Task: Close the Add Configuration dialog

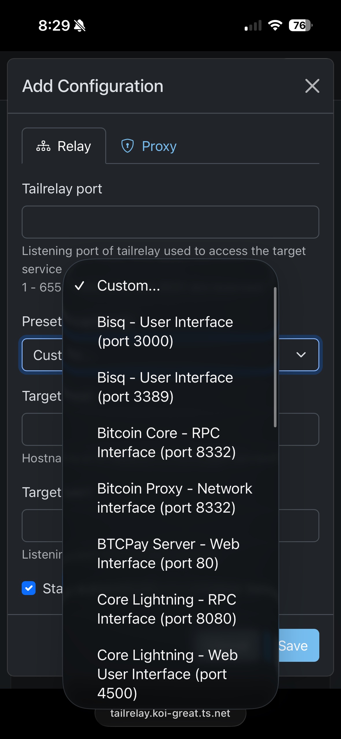Action: tap(312, 86)
